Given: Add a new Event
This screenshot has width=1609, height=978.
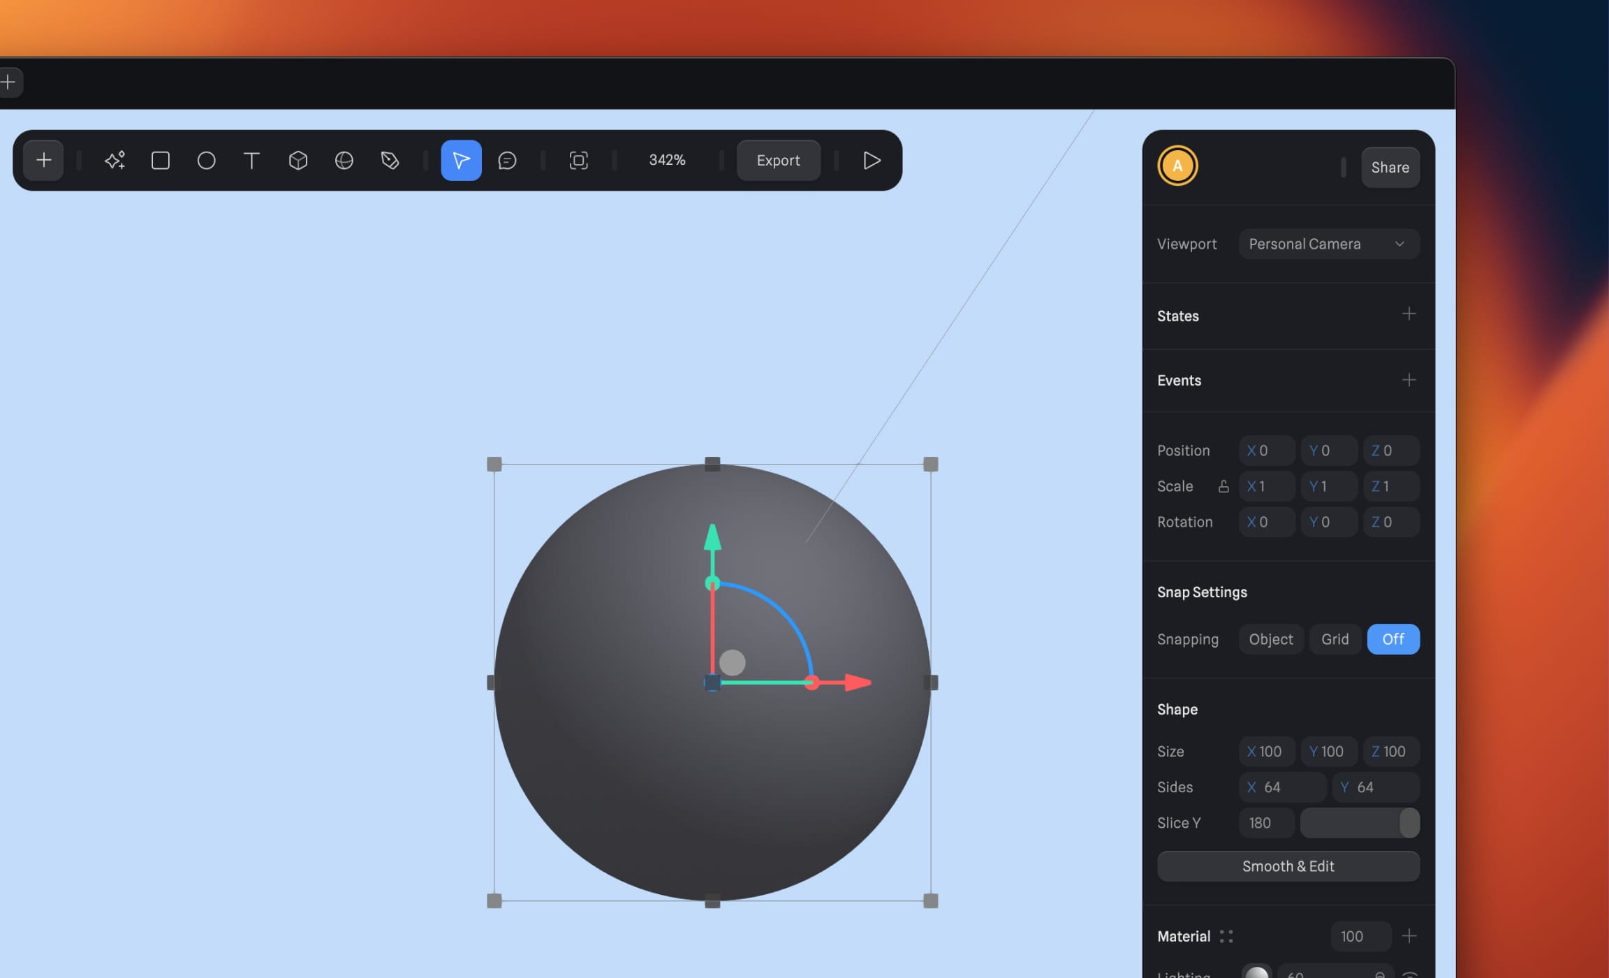Looking at the screenshot, I should coord(1409,380).
